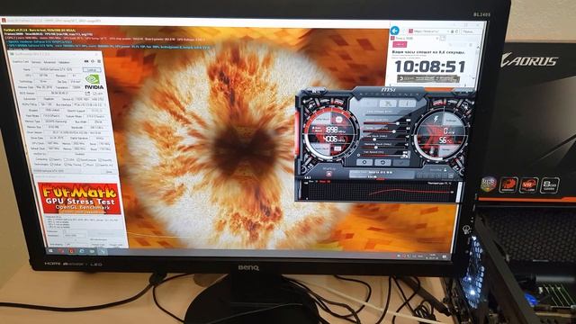Click the FurMark GPU Stress Test banner
The height and width of the screenshot is (324, 576).
79,198
